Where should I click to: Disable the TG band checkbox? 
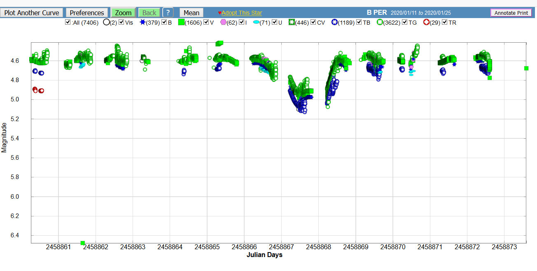(405, 22)
